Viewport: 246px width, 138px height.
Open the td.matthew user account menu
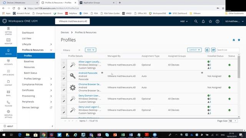coord(234,21)
